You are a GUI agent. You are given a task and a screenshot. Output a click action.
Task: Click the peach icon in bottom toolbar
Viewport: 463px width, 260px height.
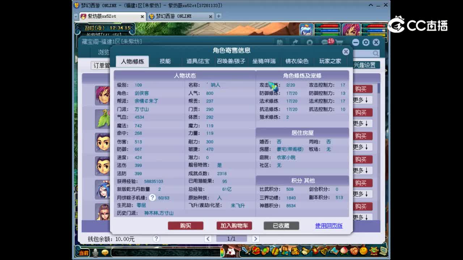(x=344, y=251)
